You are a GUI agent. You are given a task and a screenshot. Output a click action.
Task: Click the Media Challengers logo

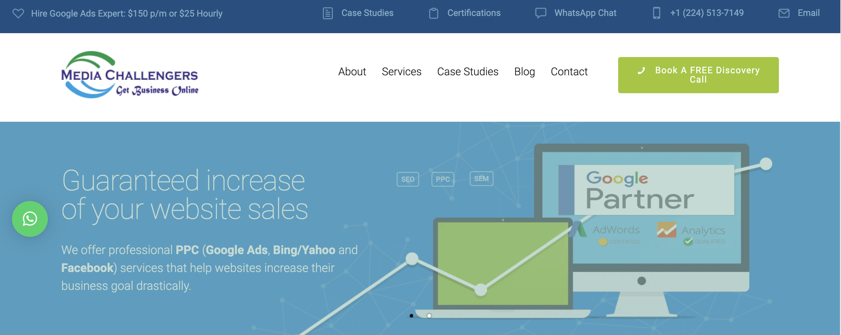click(130, 75)
